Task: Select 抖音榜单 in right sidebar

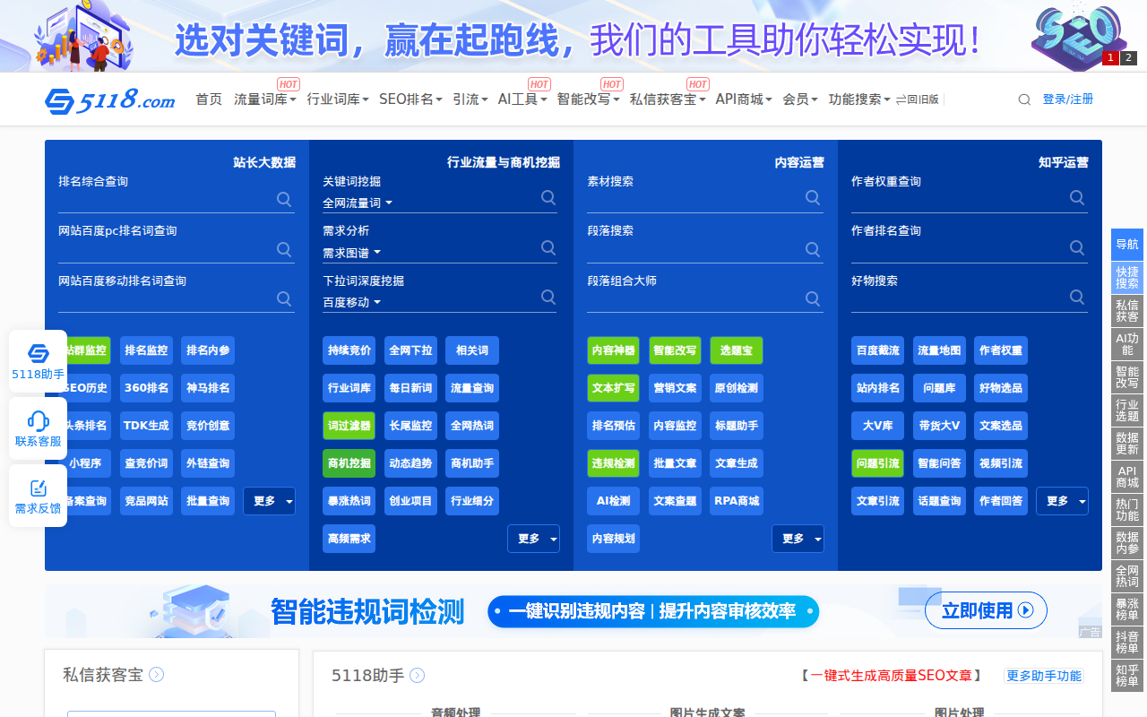Action: coord(1127,642)
